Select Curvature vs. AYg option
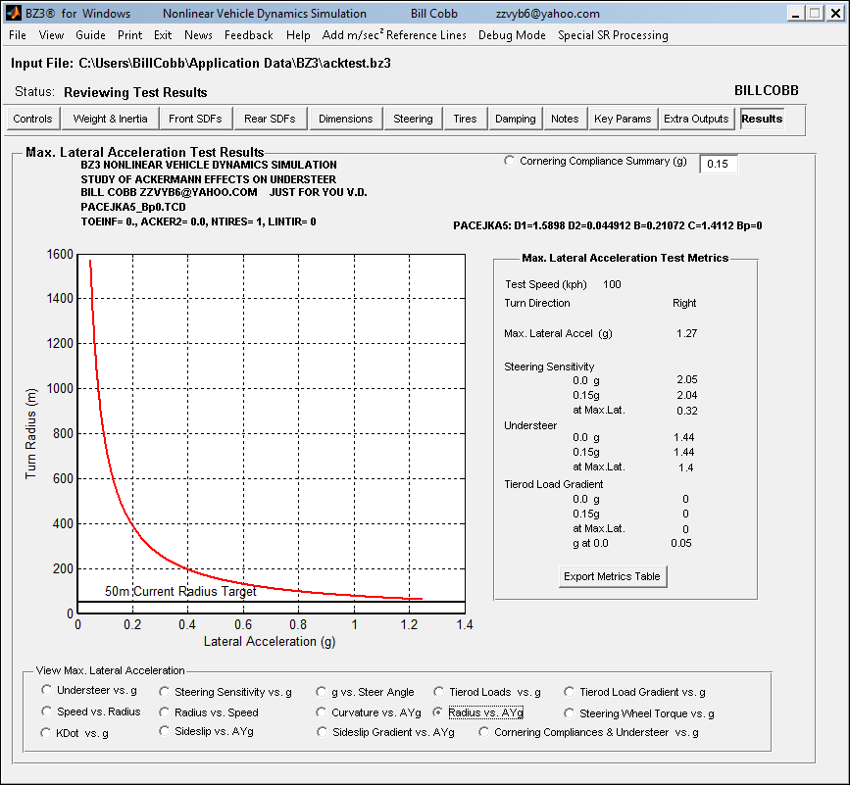Image resolution: width=850 pixels, height=785 pixels. [322, 712]
